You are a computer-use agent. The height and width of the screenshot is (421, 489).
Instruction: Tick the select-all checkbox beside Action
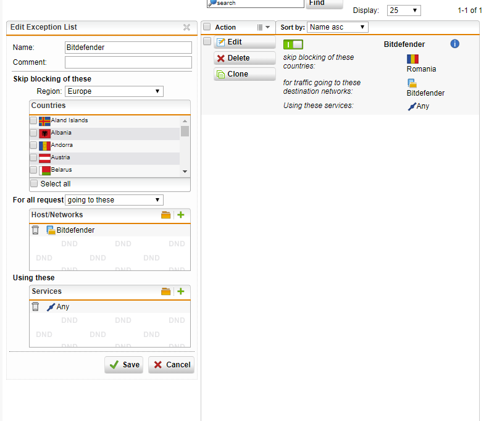click(207, 27)
